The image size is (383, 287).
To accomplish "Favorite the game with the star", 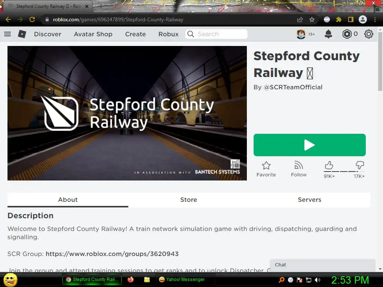I will 266,169.
